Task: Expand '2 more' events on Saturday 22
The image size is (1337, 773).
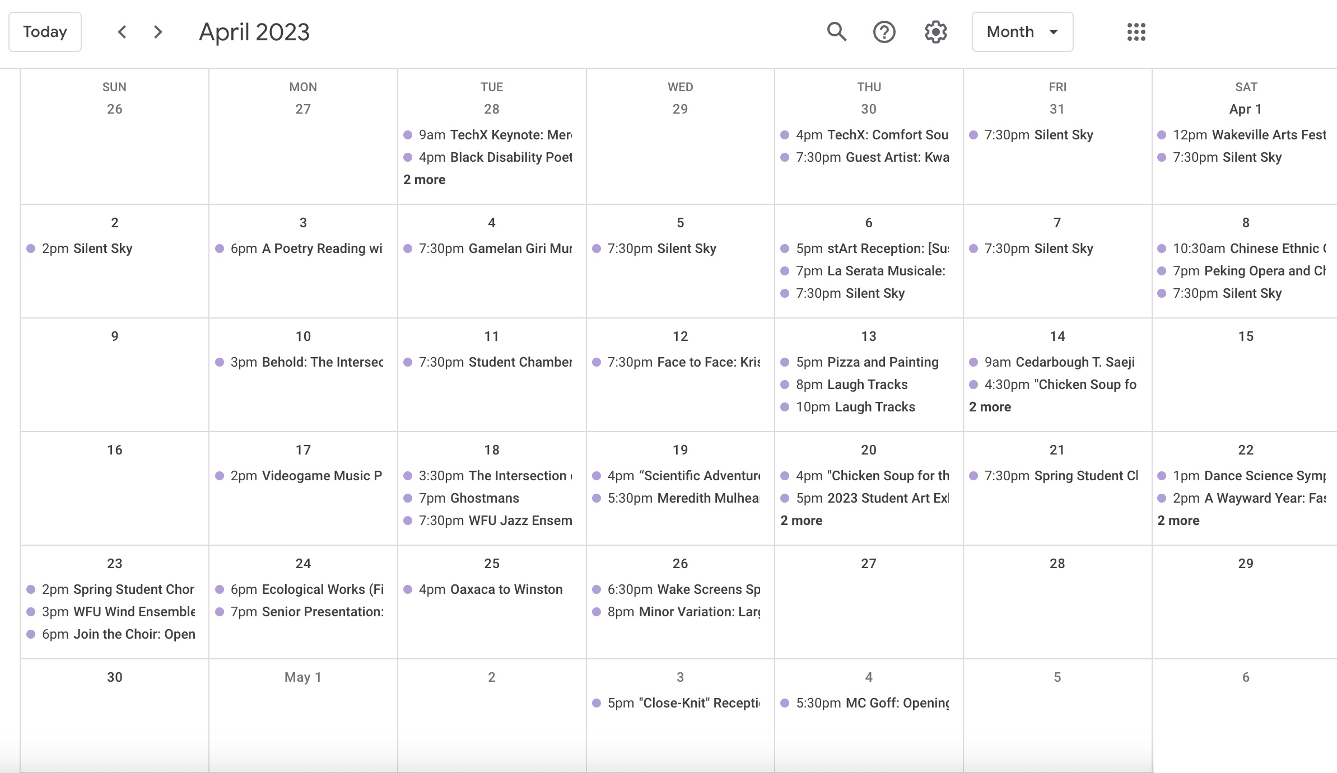Action: tap(1178, 521)
